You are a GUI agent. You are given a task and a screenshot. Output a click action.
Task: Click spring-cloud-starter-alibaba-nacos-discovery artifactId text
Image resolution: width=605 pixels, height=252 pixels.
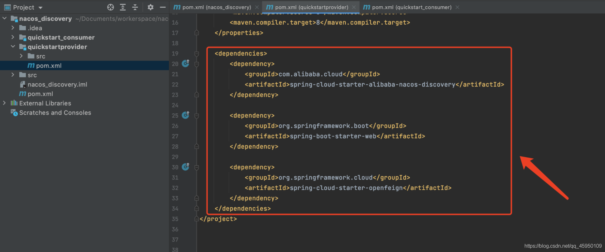click(373, 85)
